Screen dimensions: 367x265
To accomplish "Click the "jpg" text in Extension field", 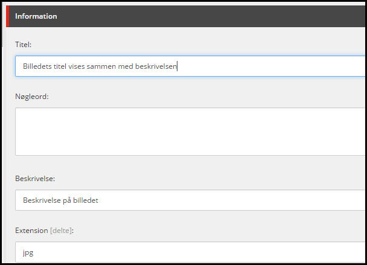I will tap(28, 254).
